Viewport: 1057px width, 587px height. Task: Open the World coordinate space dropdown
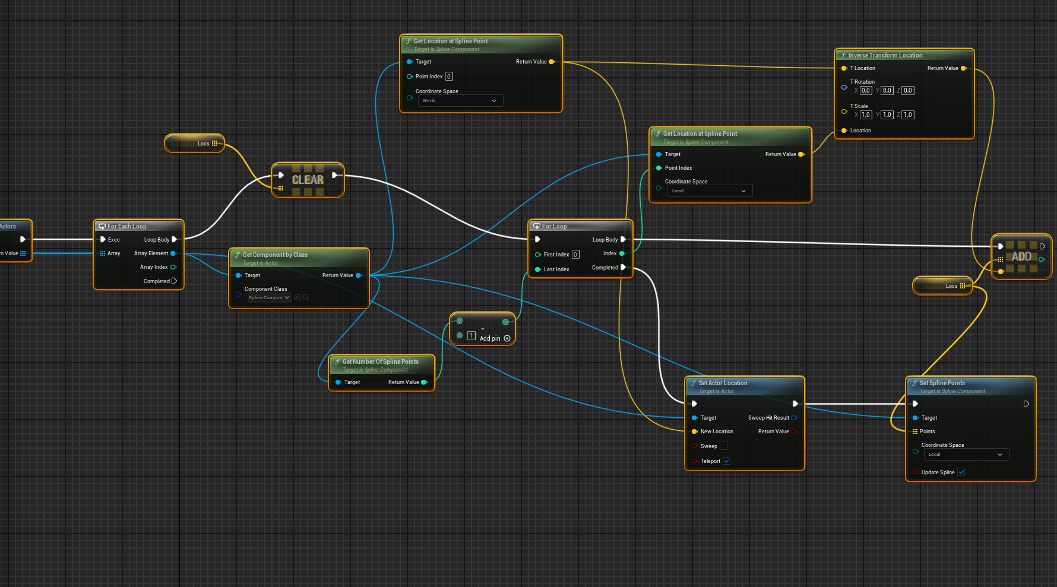point(460,100)
